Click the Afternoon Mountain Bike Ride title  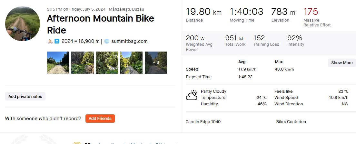coord(101,24)
